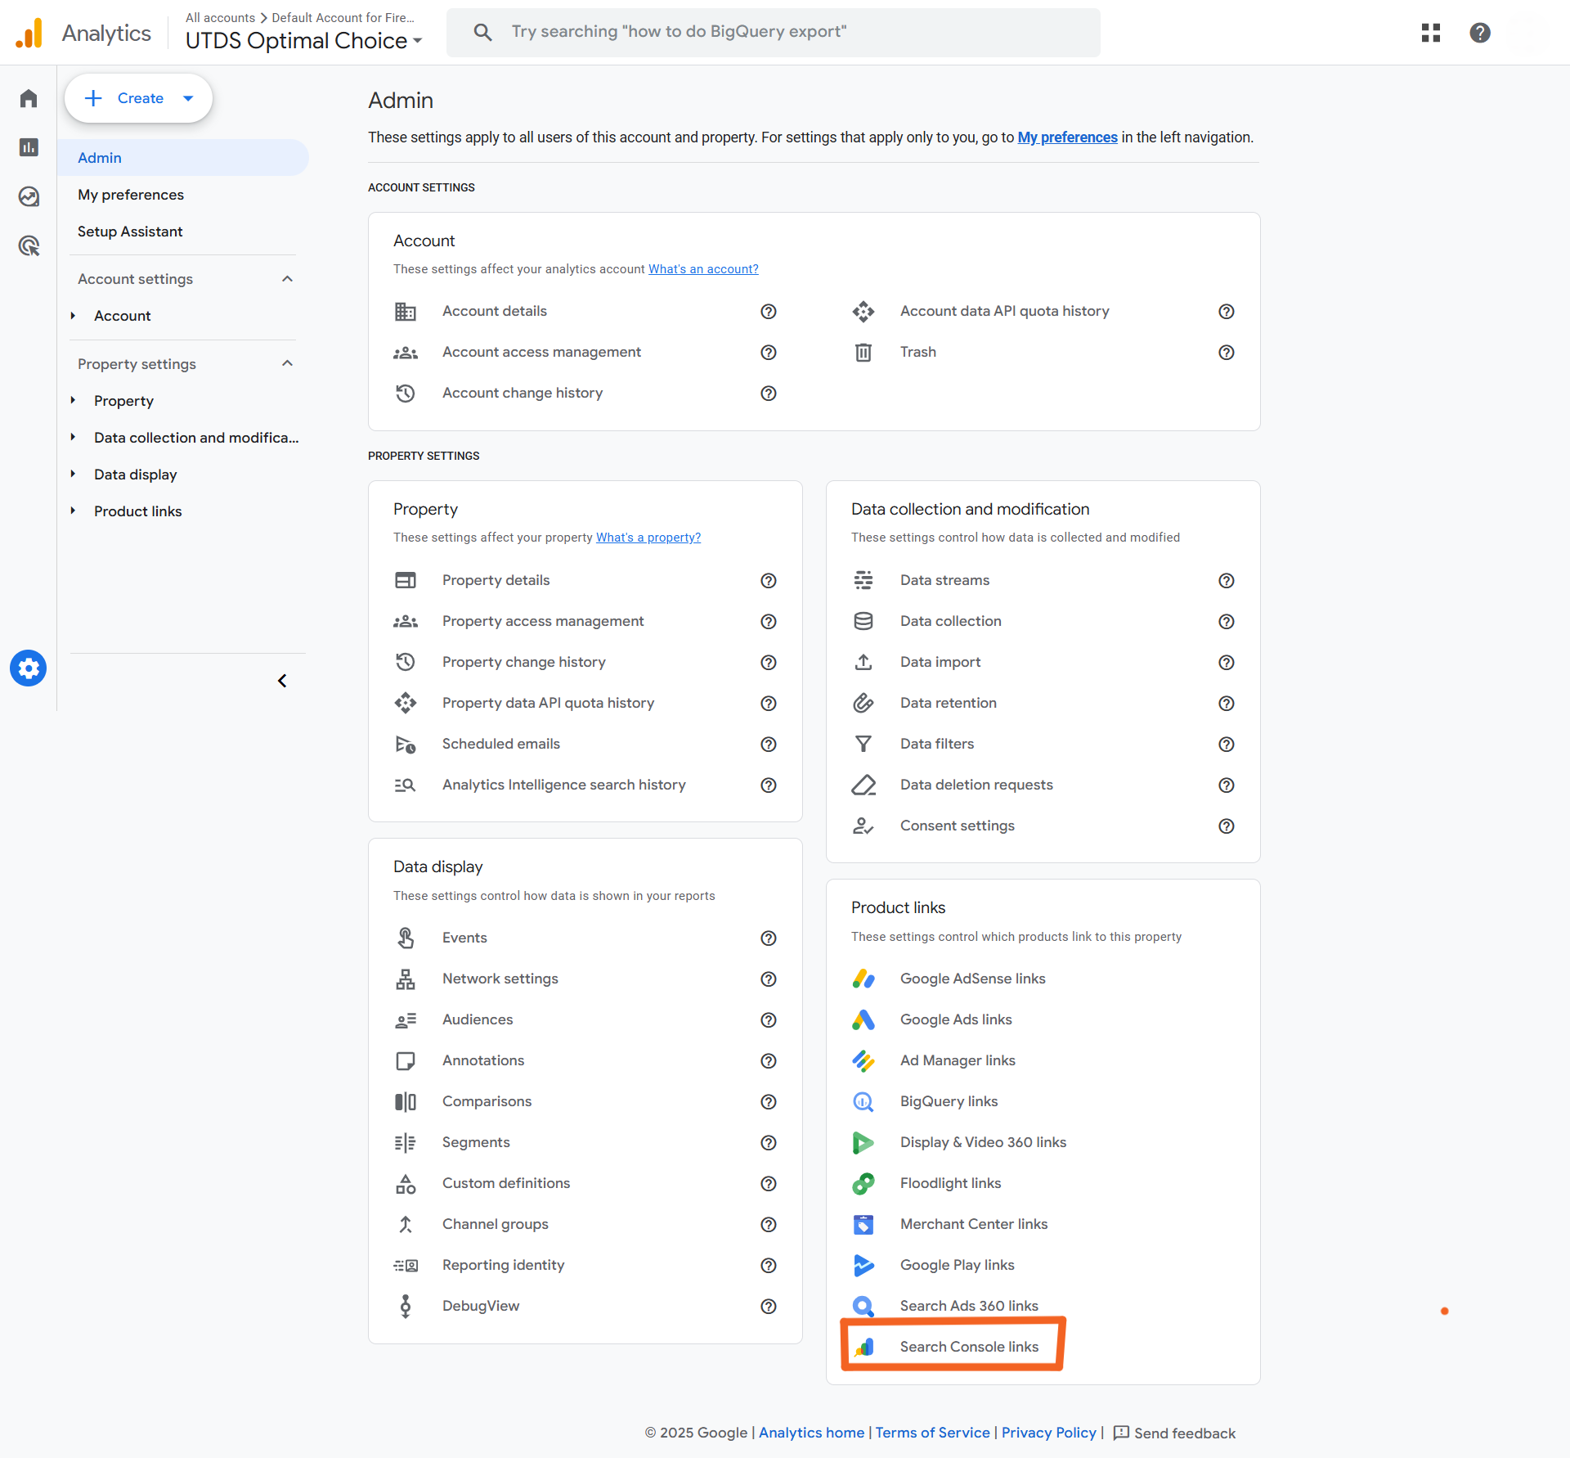Expand Account tree item

click(73, 316)
